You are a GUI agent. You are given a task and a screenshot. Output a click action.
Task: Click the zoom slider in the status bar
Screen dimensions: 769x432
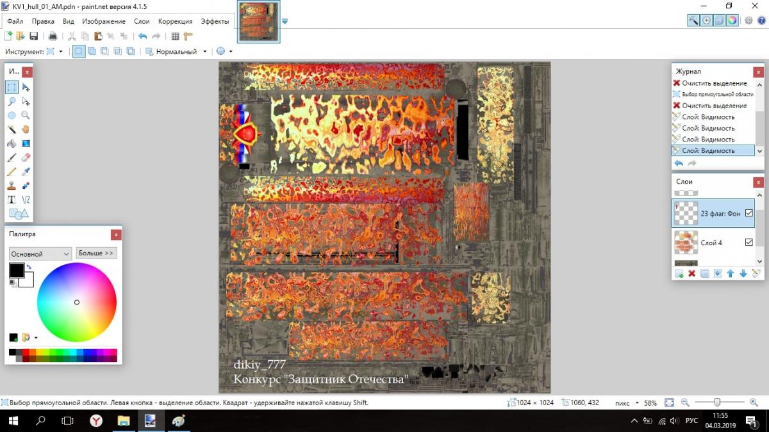click(x=717, y=403)
